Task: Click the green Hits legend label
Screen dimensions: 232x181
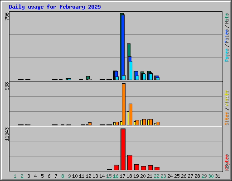Action: click(x=227, y=19)
